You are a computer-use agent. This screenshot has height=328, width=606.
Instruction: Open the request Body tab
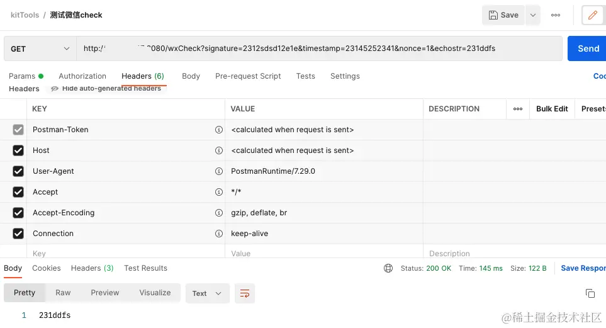click(191, 76)
